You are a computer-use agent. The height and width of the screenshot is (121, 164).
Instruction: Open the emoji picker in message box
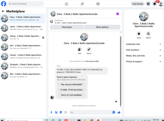114,112
